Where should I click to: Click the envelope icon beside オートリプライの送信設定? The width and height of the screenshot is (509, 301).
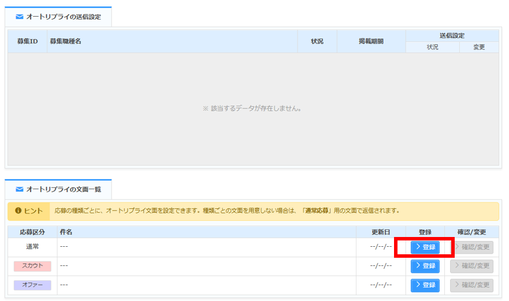point(20,17)
